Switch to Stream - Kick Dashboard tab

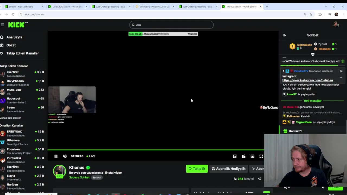(23, 6)
